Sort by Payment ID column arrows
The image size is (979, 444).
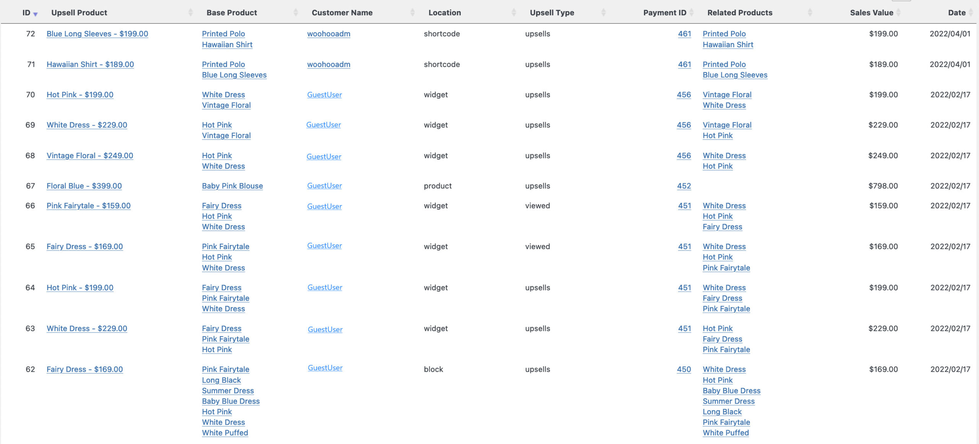pos(691,13)
